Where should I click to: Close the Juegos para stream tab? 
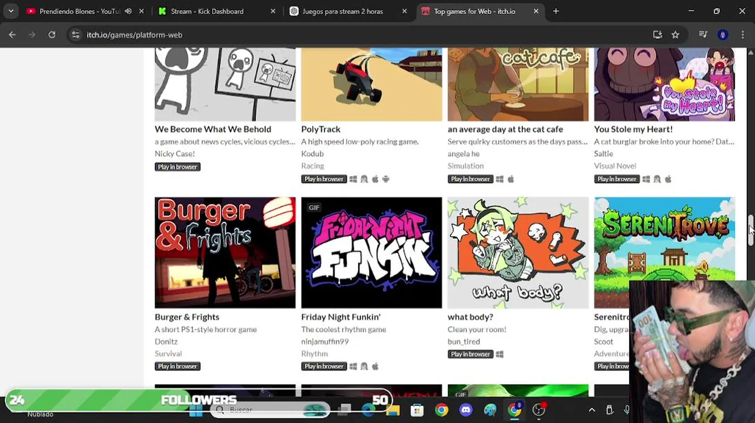pos(405,11)
